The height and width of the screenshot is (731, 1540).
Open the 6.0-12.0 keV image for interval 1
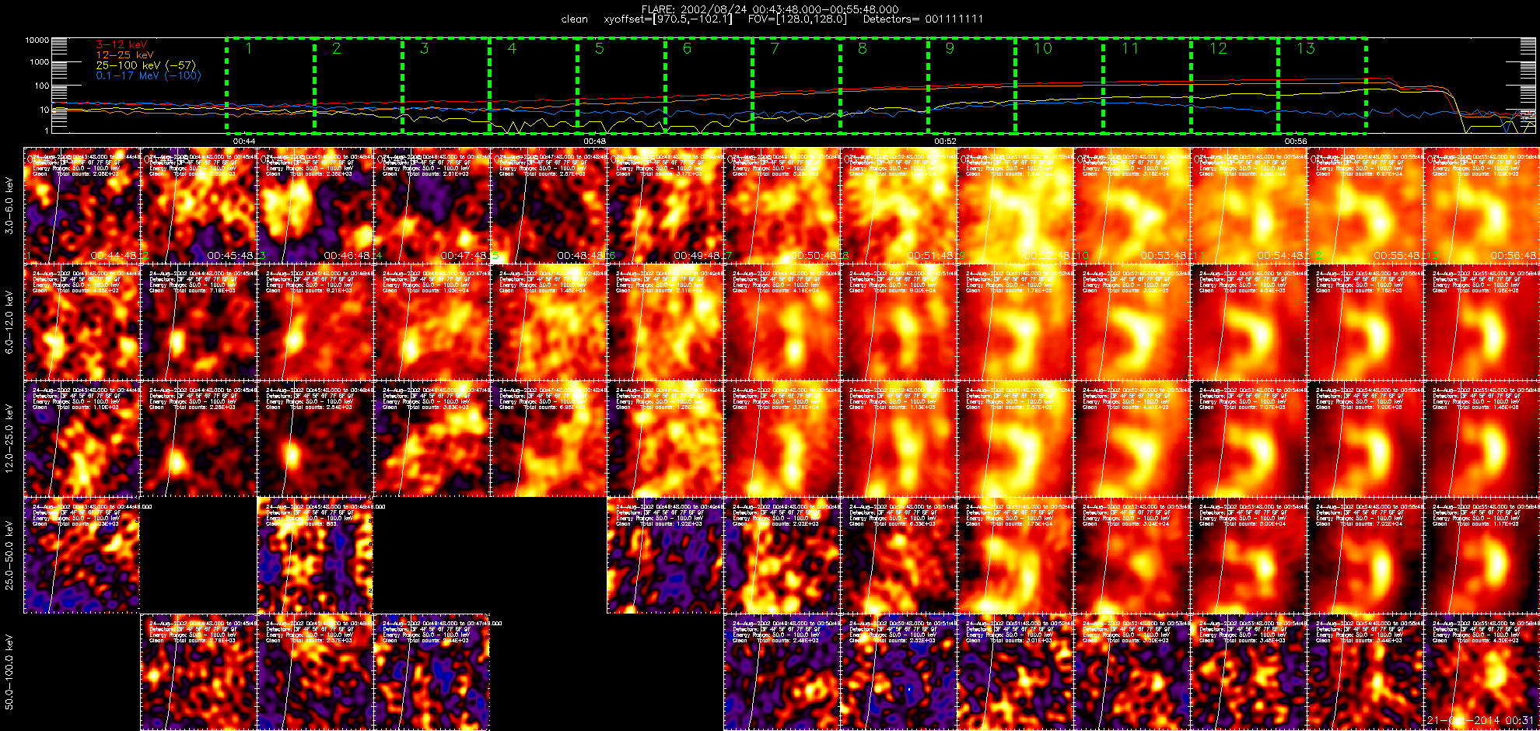82,322
